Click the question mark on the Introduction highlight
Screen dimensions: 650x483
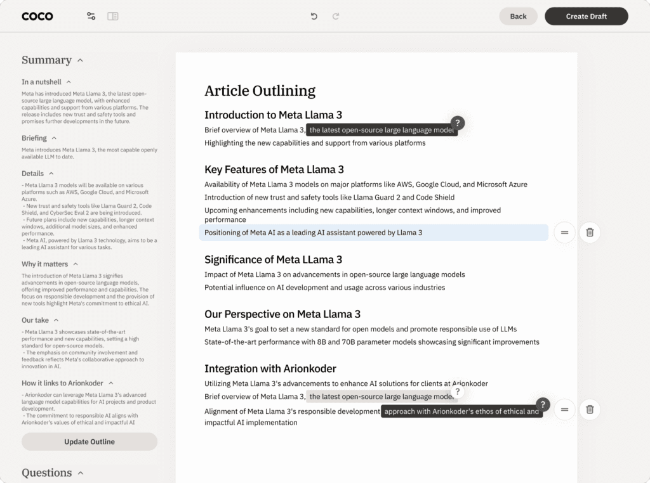click(457, 123)
